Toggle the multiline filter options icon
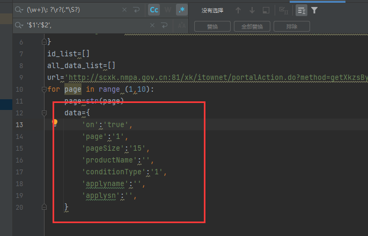368x236 pixels. click(301, 10)
